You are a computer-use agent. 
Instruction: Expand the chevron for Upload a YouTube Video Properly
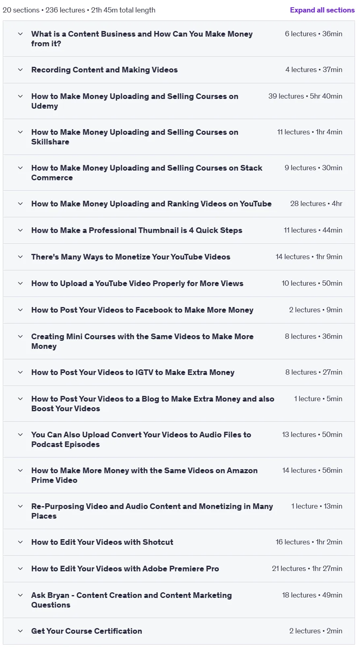point(21,283)
